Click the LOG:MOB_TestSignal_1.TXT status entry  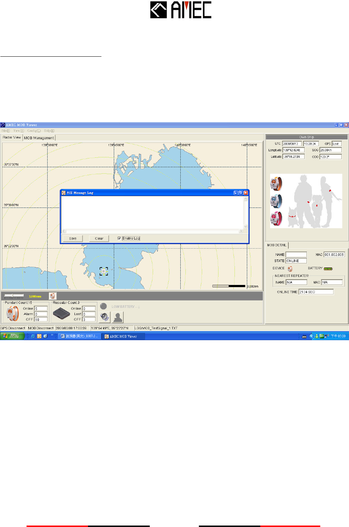[156, 328]
